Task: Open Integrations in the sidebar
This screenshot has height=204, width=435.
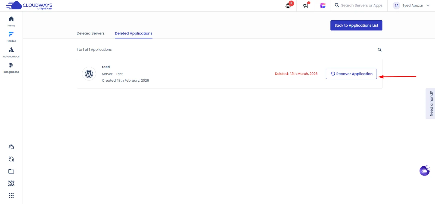Action: [x=11, y=68]
